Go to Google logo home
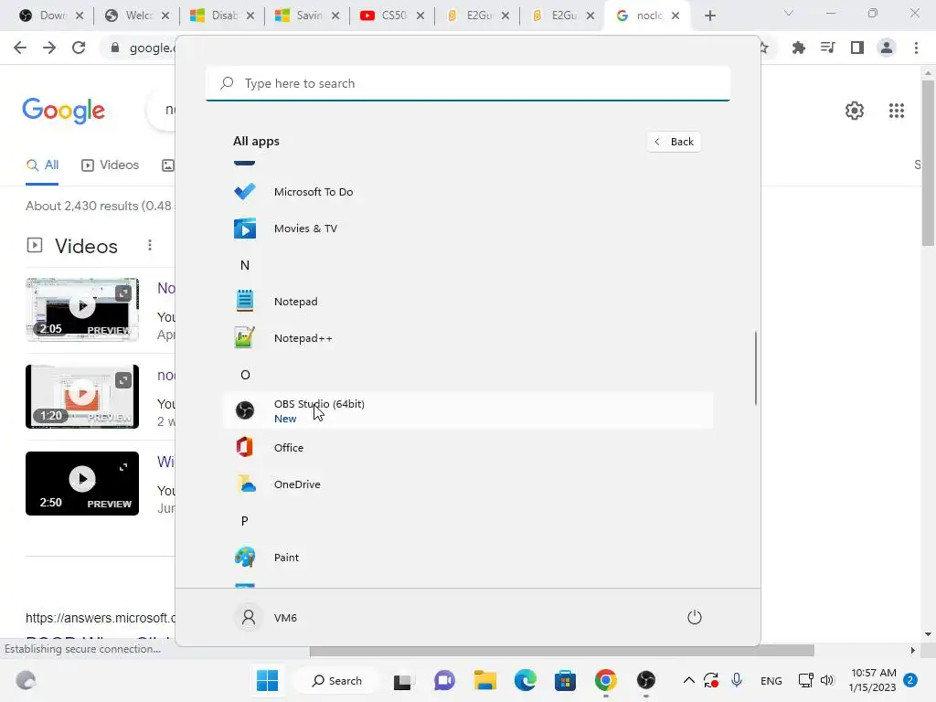 click(x=63, y=111)
